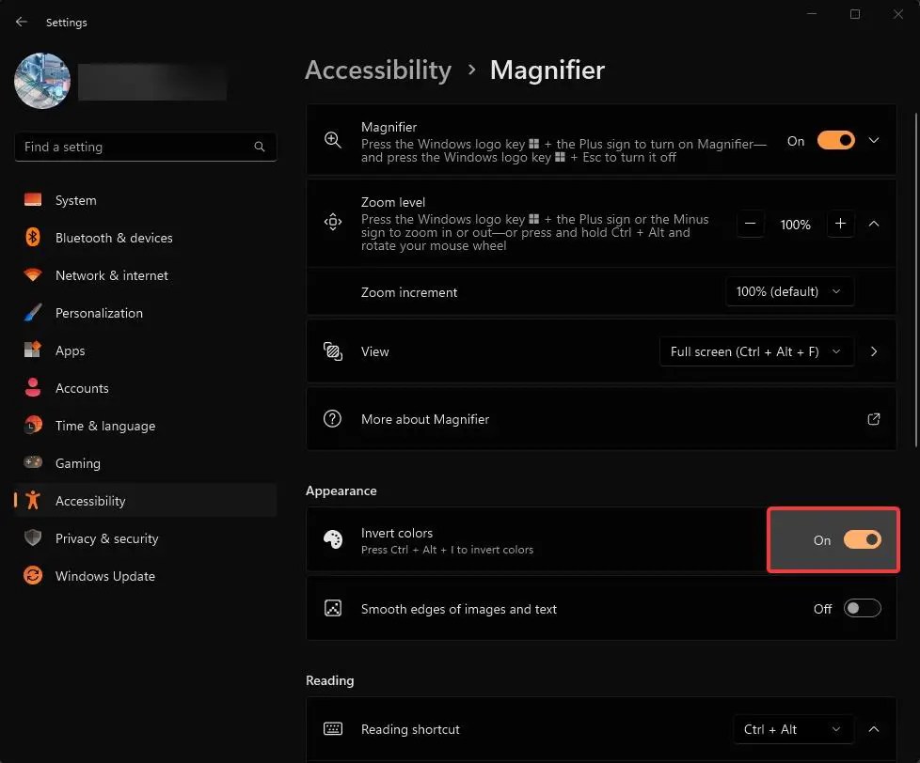Click the Reading section heading
Image resolution: width=920 pixels, height=763 pixels.
pyautogui.click(x=330, y=681)
